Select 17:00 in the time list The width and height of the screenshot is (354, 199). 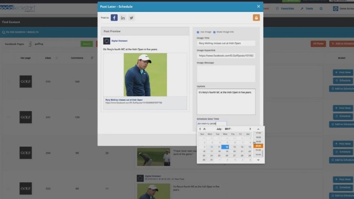coord(258,133)
